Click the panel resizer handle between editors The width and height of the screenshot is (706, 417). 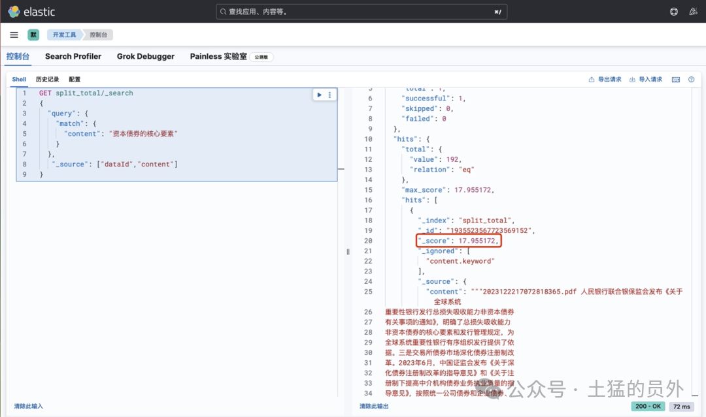348,252
